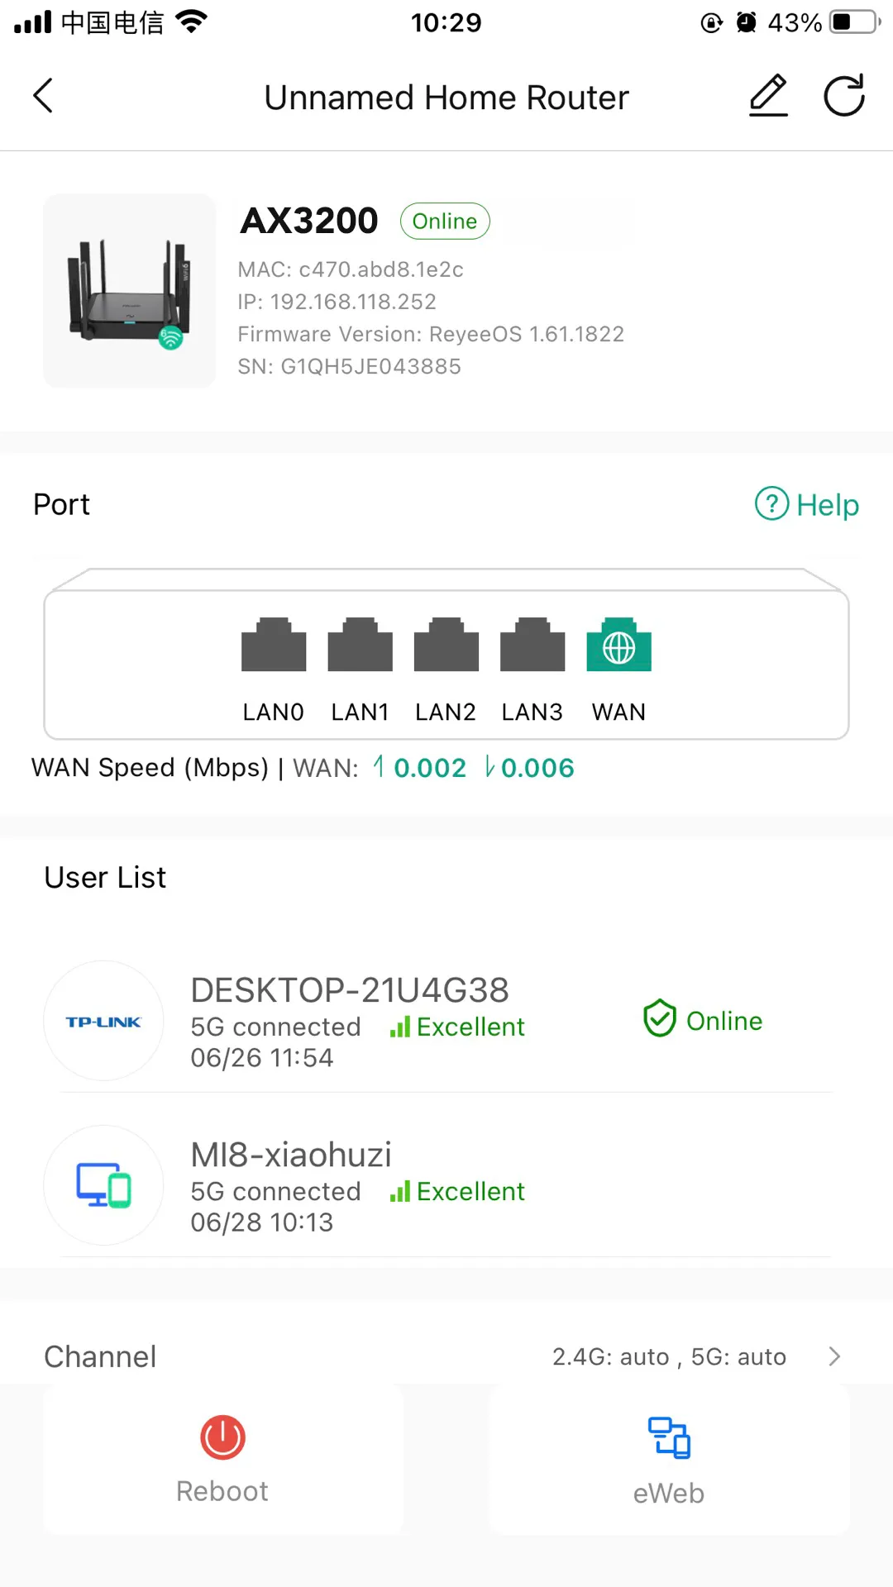
Task: Open Channel 2.4G auto, 5G auto value
Action: point(669,1356)
